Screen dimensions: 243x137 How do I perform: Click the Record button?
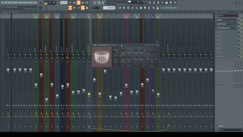(58, 3)
